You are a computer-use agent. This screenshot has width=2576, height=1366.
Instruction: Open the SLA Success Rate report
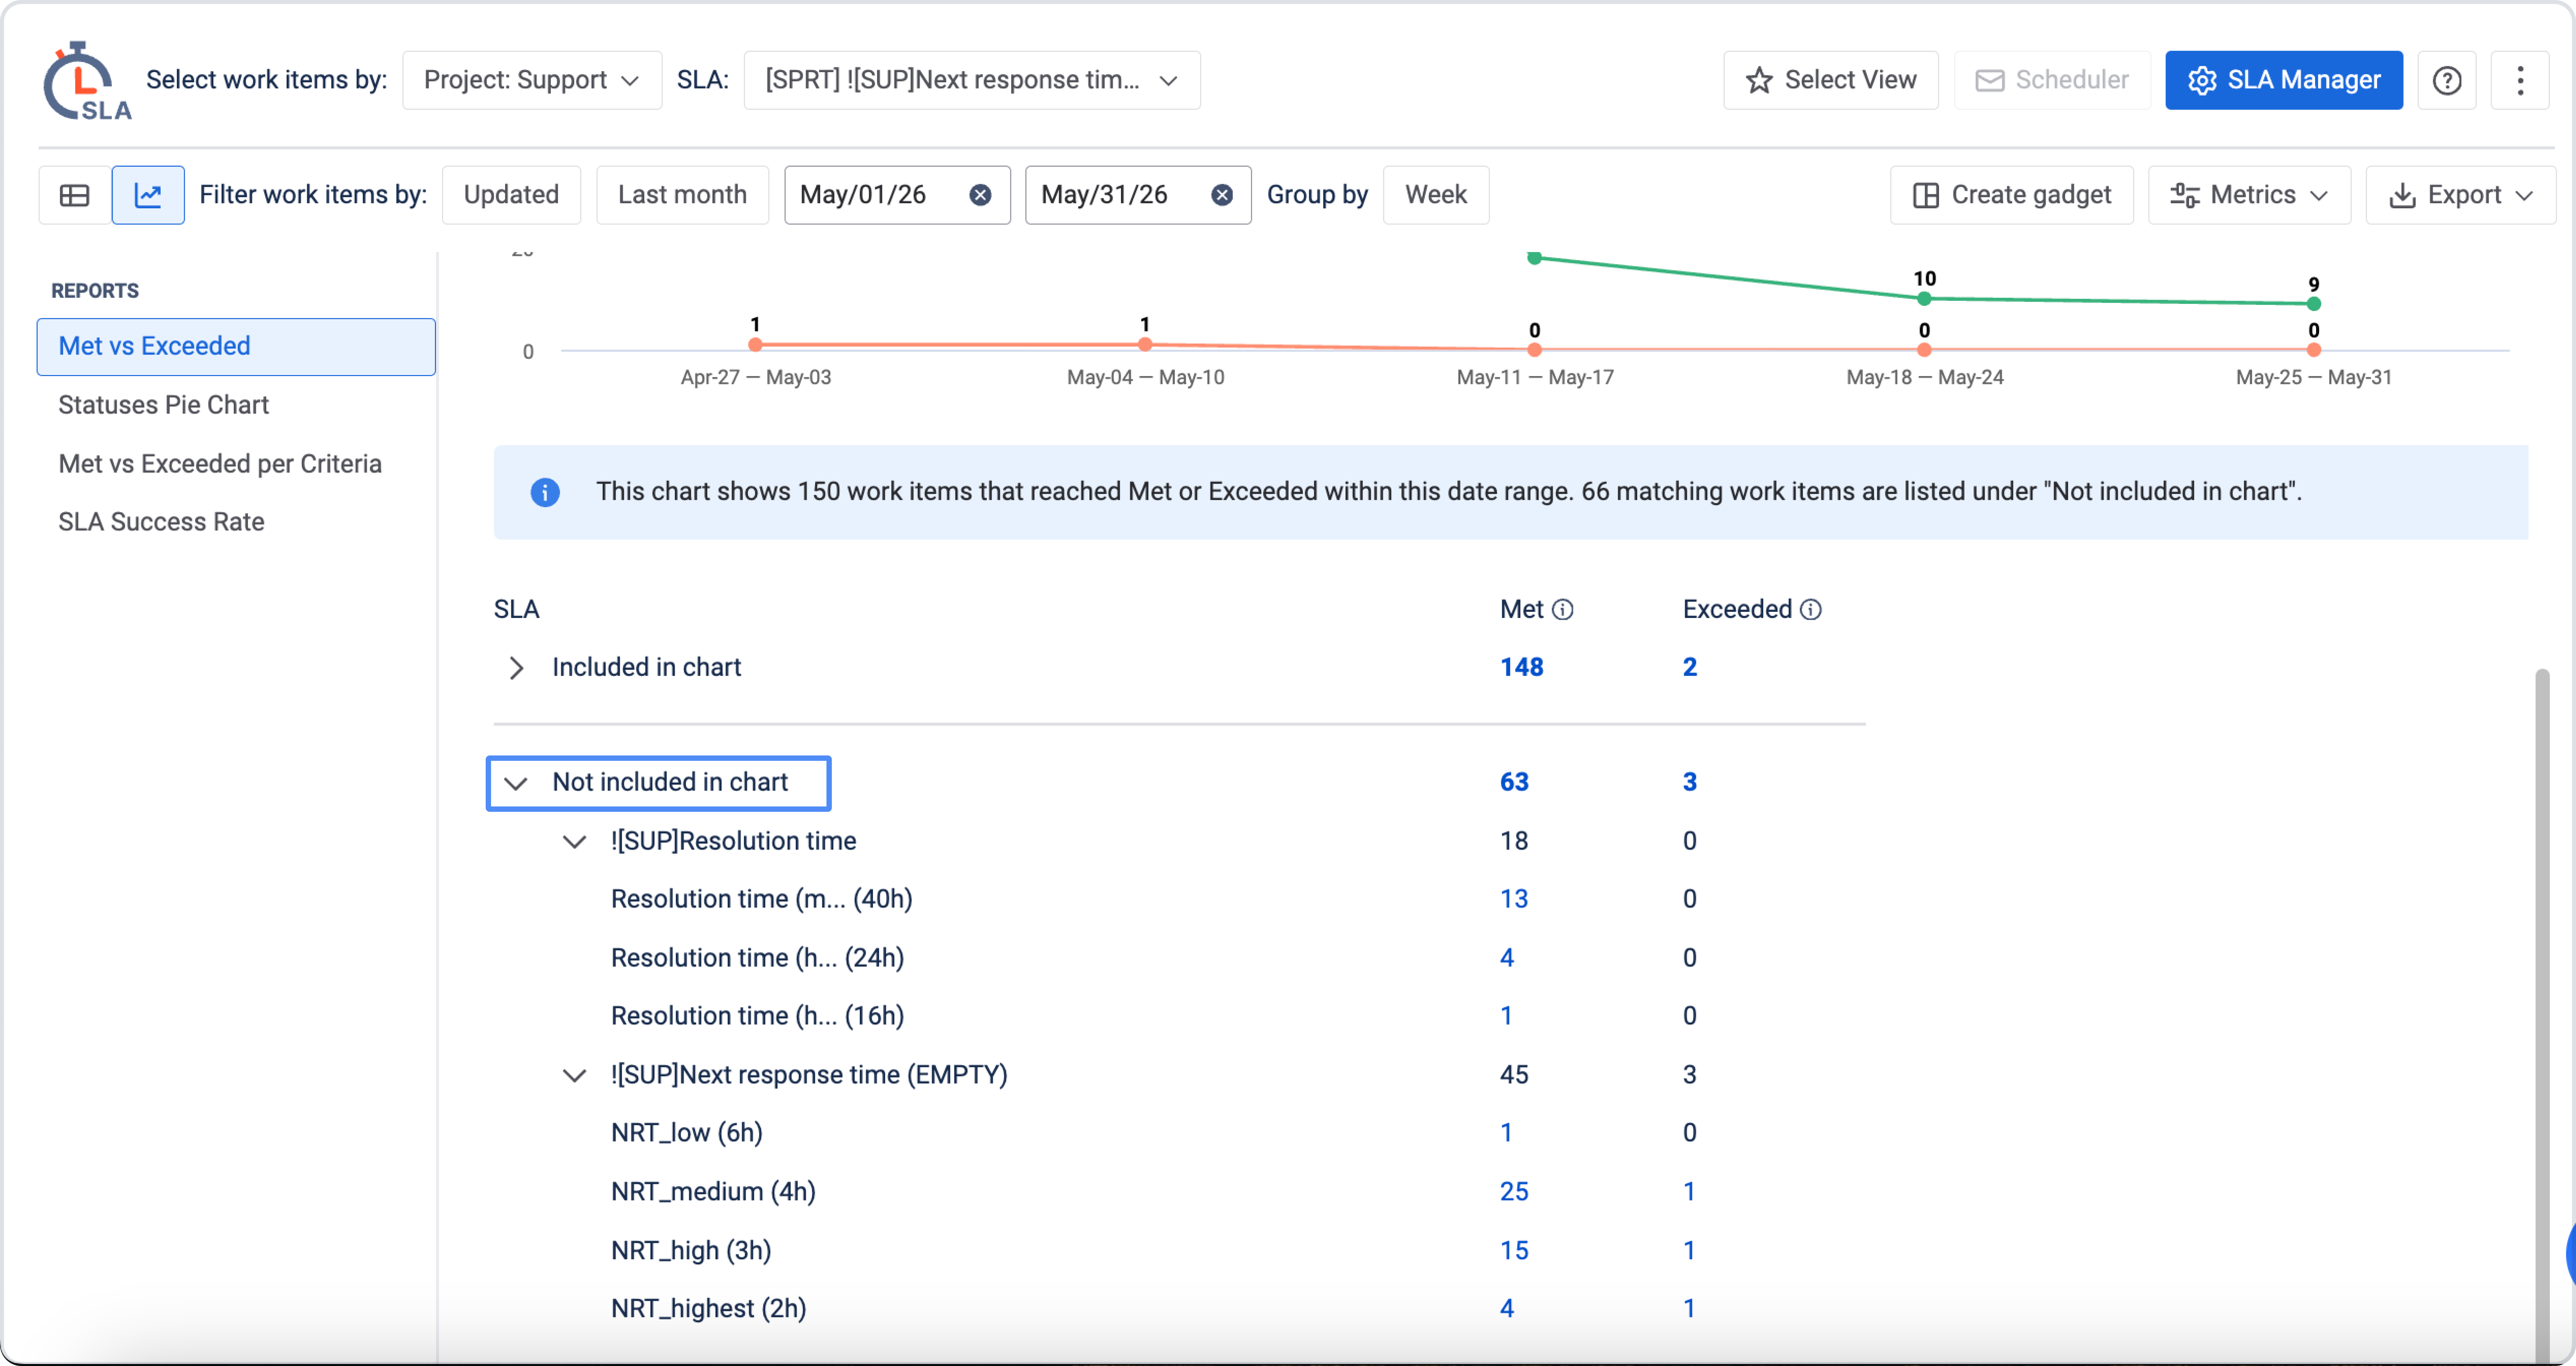pos(161,522)
